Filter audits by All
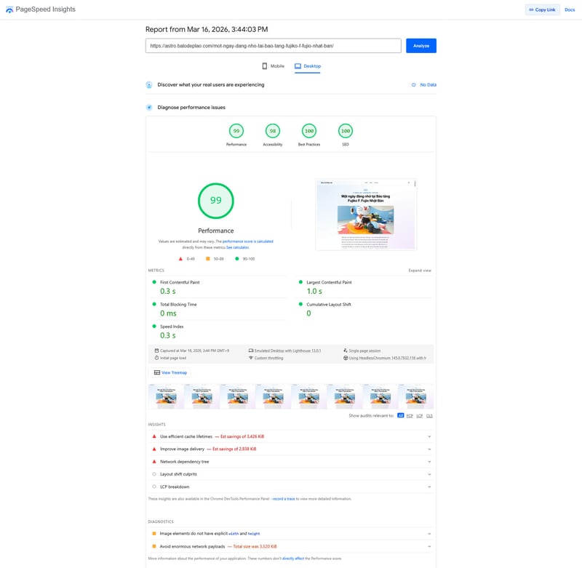 pyautogui.click(x=400, y=415)
